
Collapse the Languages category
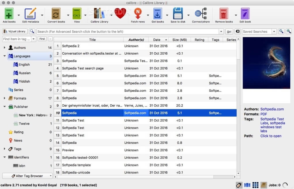click(4, 56)
